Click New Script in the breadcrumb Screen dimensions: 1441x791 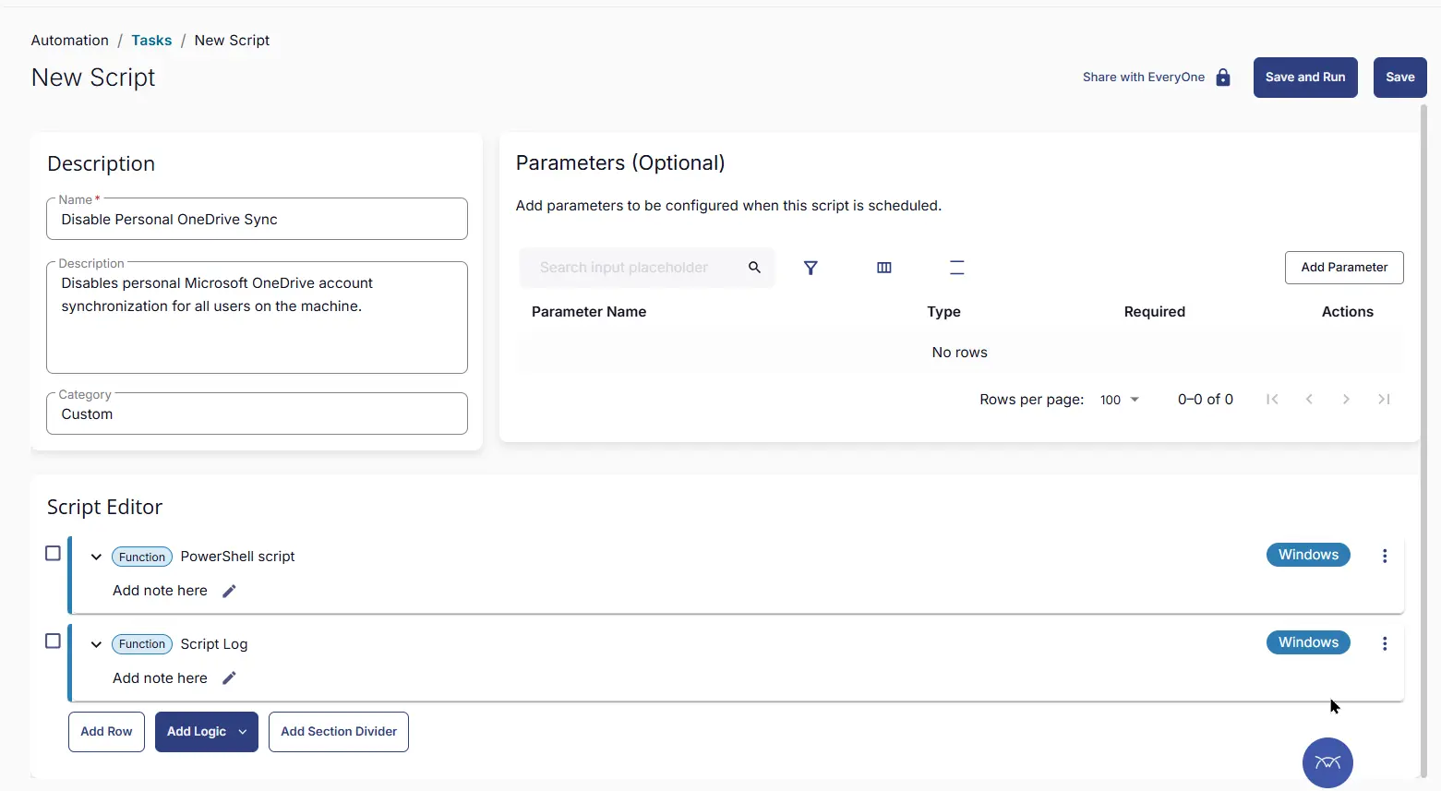pos(232,41)
